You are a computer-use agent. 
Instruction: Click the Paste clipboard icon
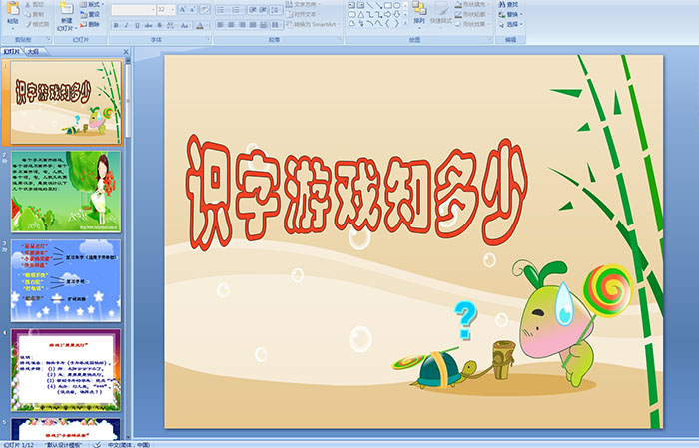click(x=13, y=9)
